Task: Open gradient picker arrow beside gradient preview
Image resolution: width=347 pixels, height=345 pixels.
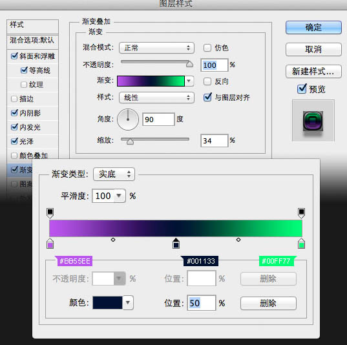Action: coord(189,81)
